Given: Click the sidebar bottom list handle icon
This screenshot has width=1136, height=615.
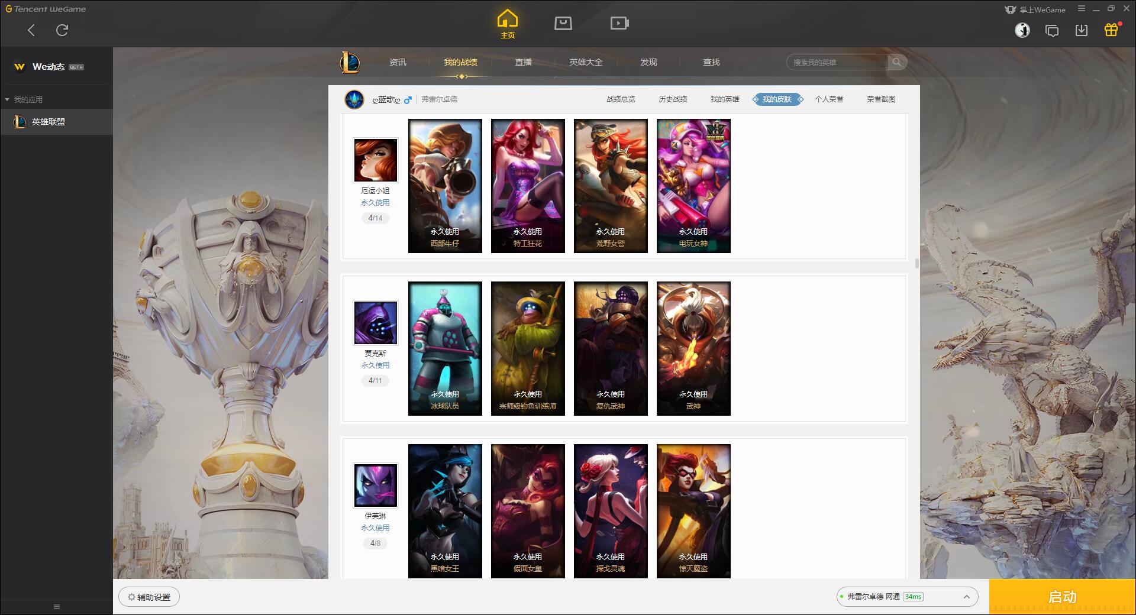Looking at the screenshot, I should tap(57, 607).
